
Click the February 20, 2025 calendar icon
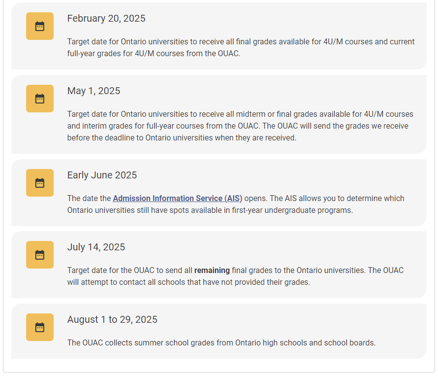(39, 26)
